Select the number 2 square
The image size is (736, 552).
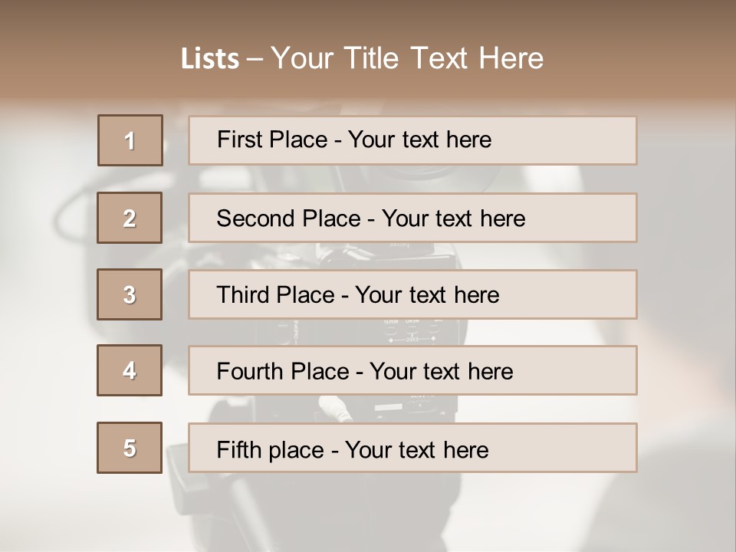pos(130,218)
